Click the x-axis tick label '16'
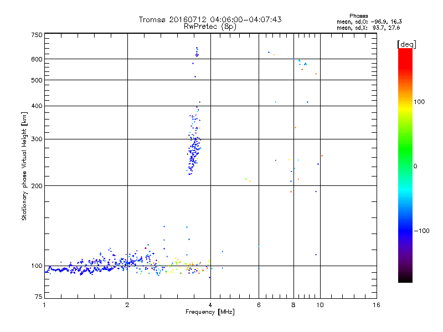The width and height of the screenshot is (443, 332). [377, 305]
